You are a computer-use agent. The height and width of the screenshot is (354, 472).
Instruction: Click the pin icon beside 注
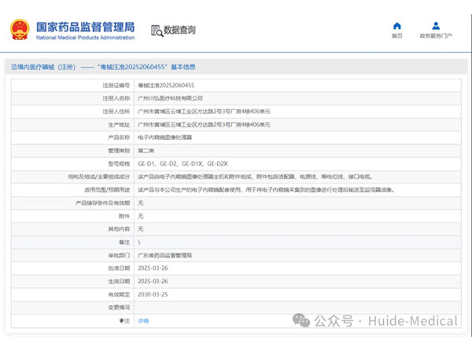coord(120,321)
